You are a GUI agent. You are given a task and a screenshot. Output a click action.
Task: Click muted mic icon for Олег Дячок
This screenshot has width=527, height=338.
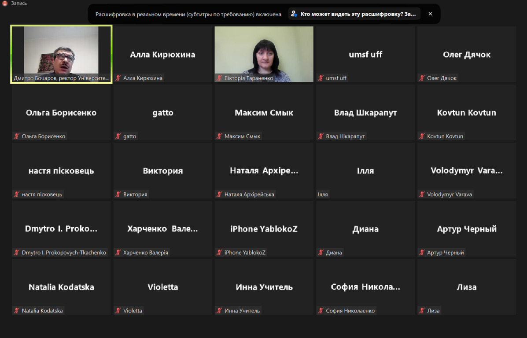(x=422, y=78)
